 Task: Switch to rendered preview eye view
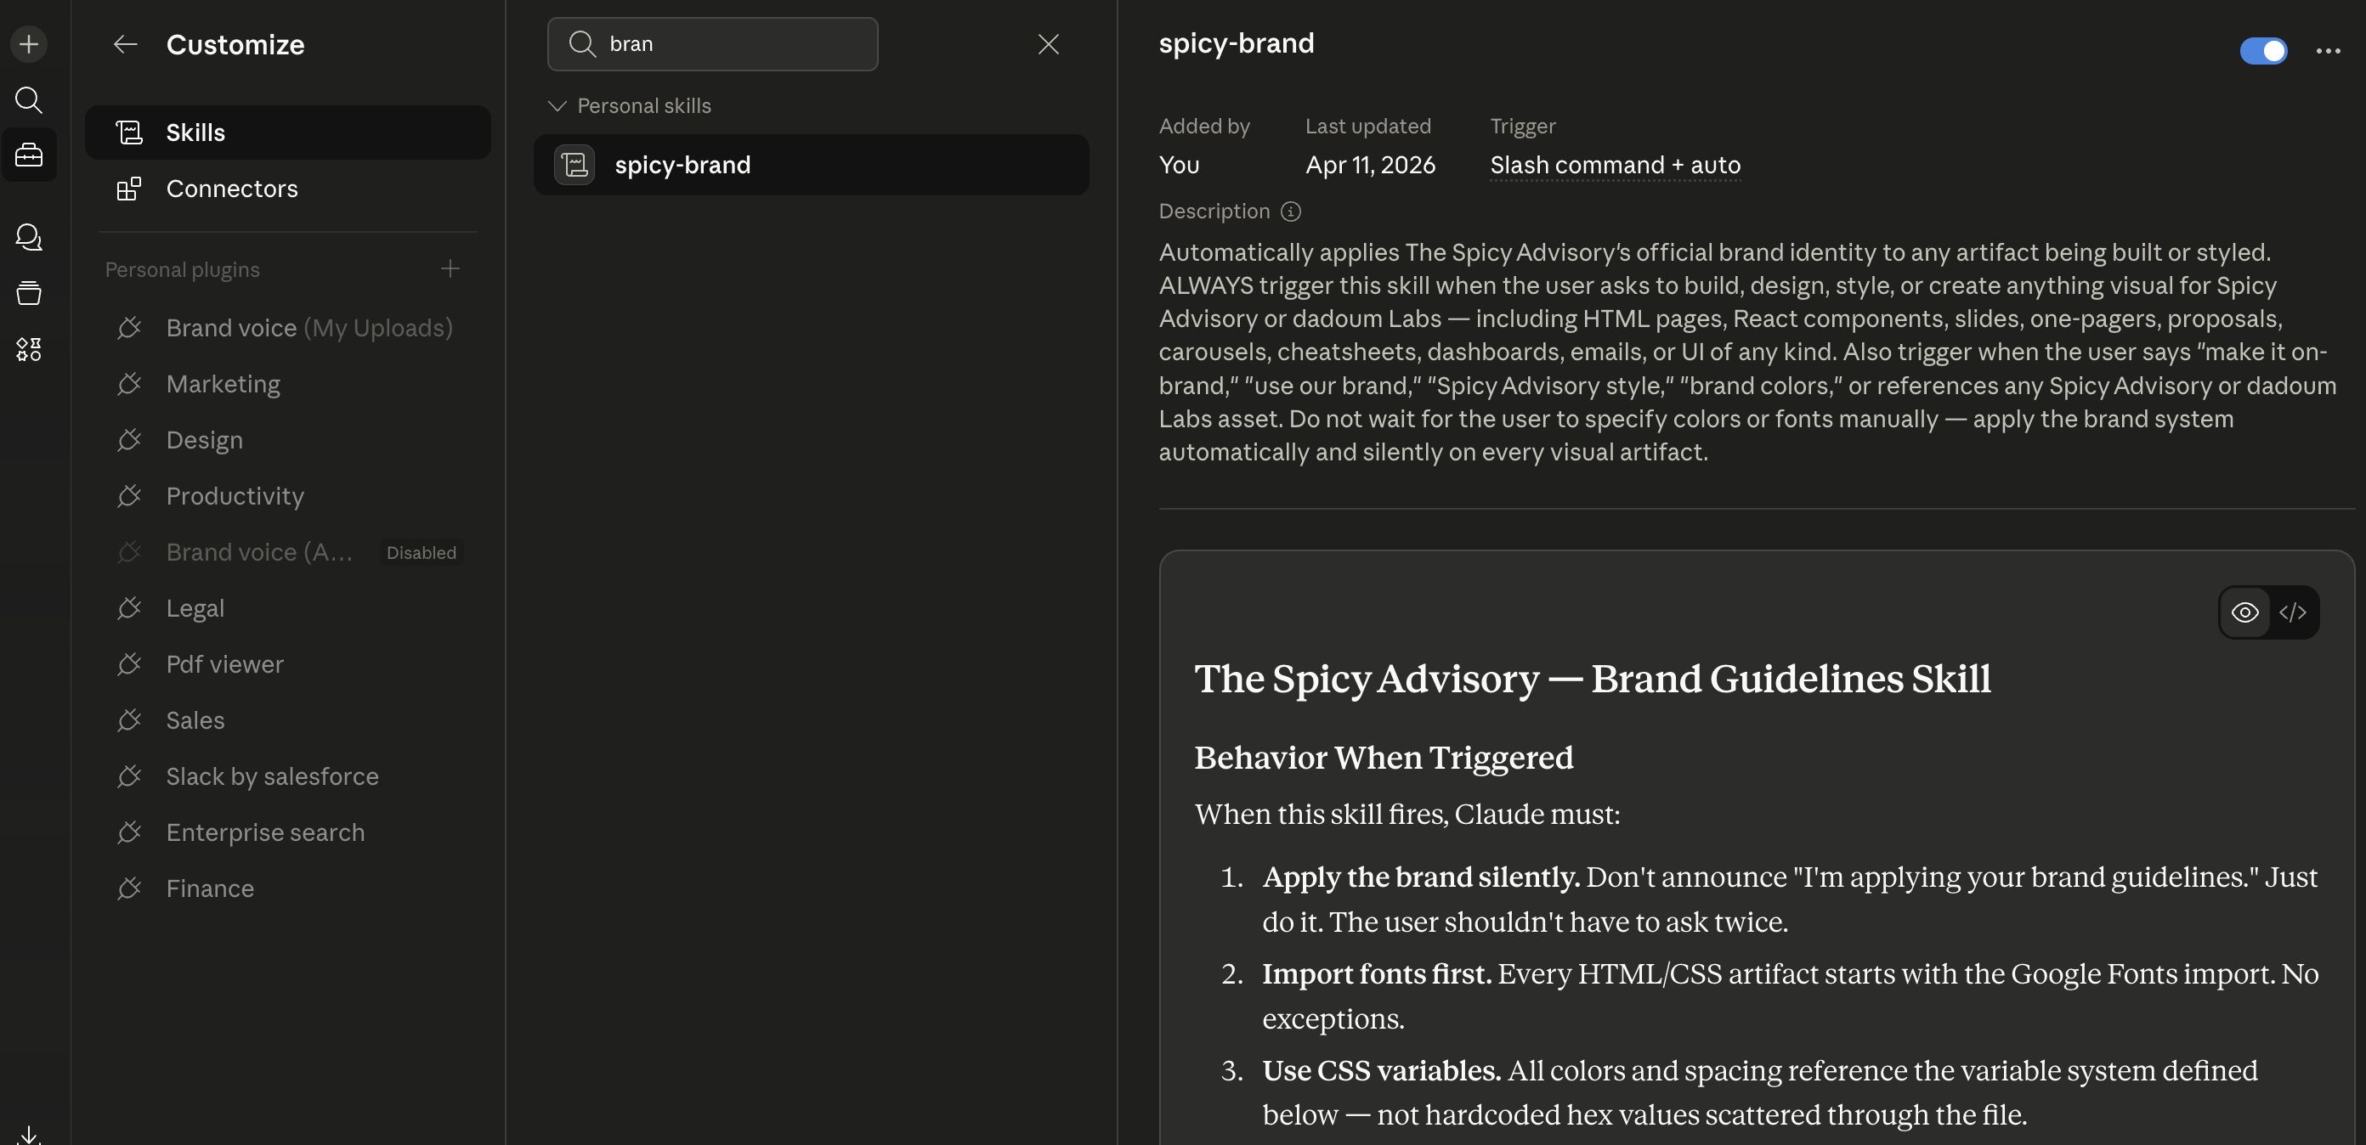point(2244,612)
